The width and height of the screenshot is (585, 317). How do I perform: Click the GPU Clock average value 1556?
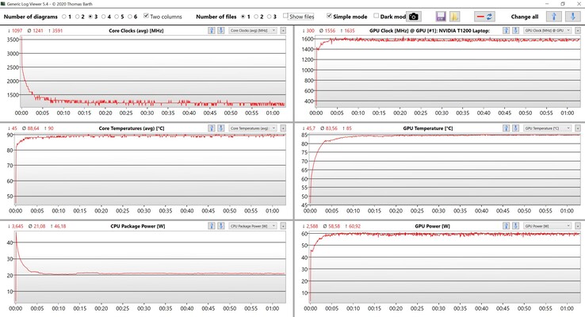pos(330,31)
